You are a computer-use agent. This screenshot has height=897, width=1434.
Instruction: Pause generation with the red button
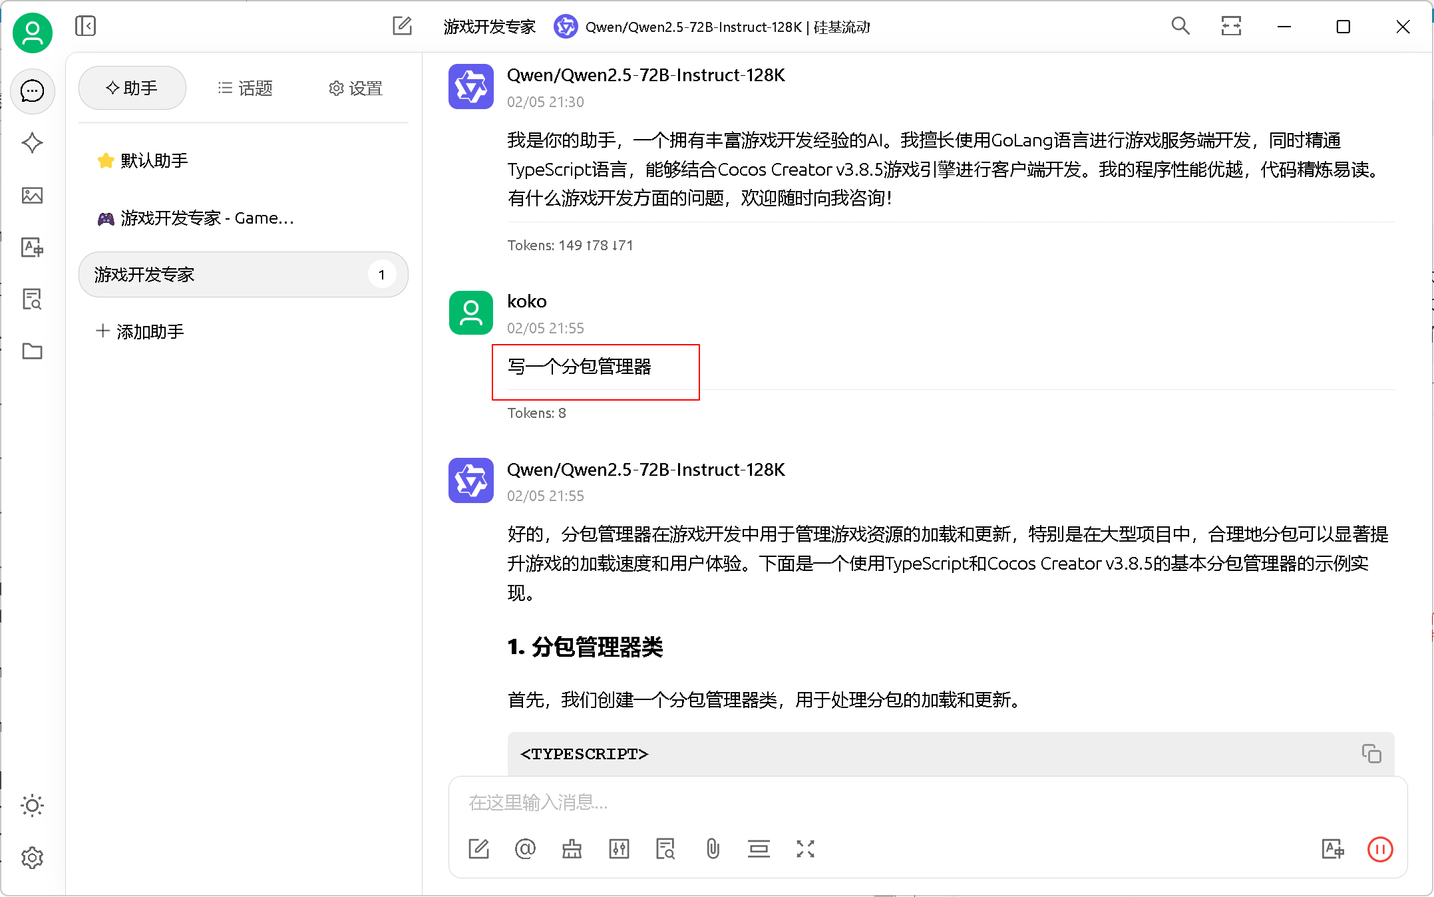pyautogui.click(x=1379, y=849)
